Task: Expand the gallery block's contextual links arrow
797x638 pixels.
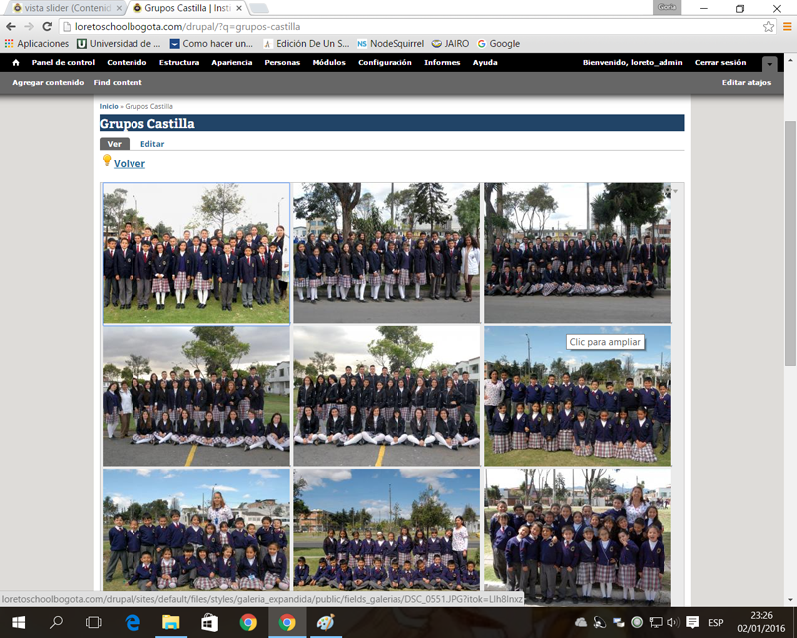Action: (675, 190)
